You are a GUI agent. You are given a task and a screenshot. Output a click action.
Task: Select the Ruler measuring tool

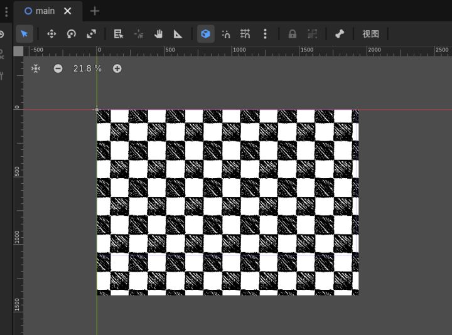pos(178,34)
